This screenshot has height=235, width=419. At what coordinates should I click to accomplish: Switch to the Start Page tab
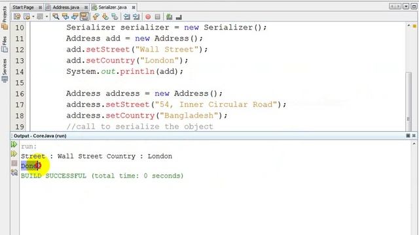point(24,7)
